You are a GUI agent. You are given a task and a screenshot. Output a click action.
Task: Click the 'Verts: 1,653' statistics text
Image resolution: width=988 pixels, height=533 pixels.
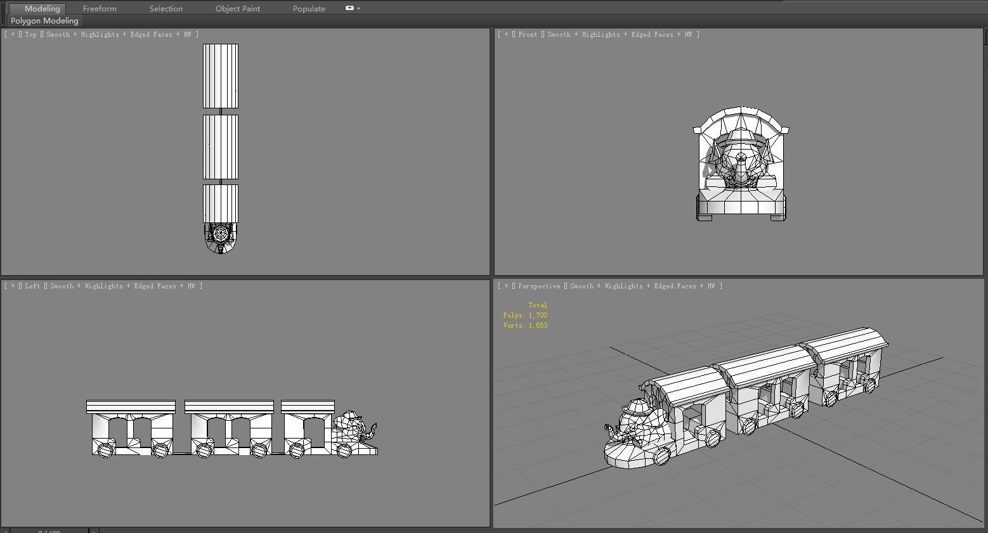[x=525, y=325]
